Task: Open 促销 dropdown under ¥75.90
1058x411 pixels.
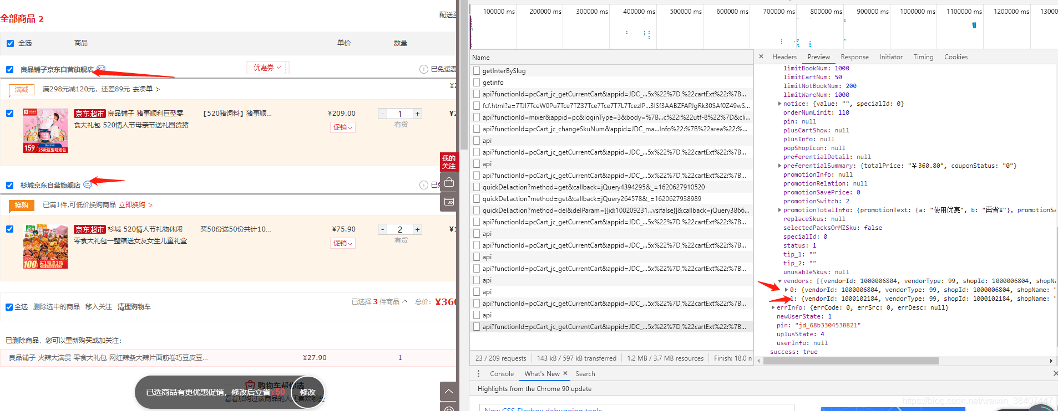Action: 343,243
